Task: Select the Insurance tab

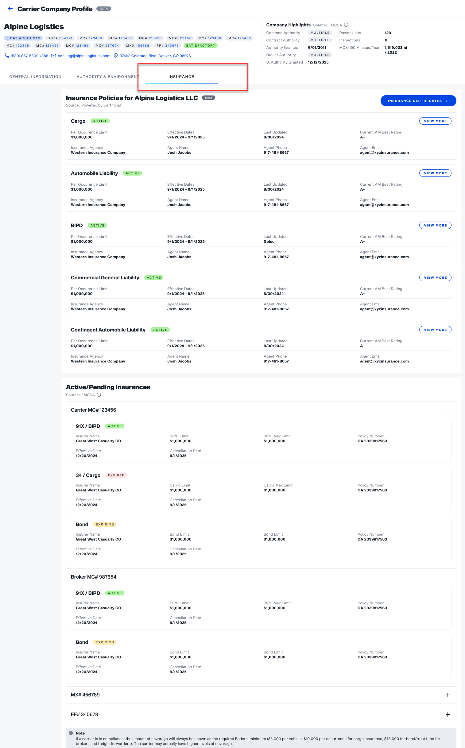Action: coord(181,77)
